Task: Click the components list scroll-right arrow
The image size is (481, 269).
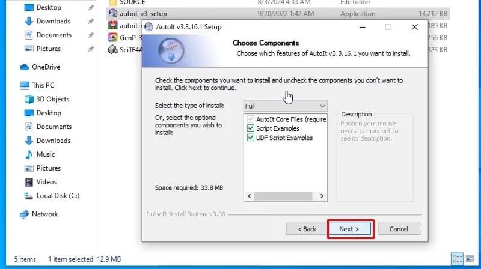Action: [x=322, y=196]
